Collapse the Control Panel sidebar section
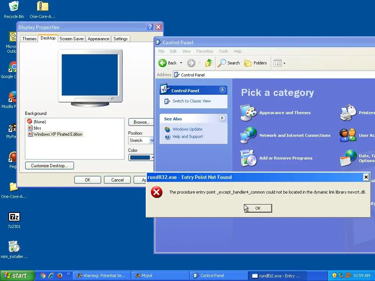This screenshot has width=375, height=281. [222, 90]
